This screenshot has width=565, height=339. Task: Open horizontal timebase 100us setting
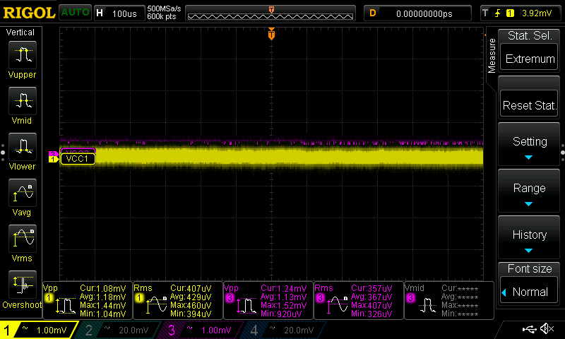(119, 13)
